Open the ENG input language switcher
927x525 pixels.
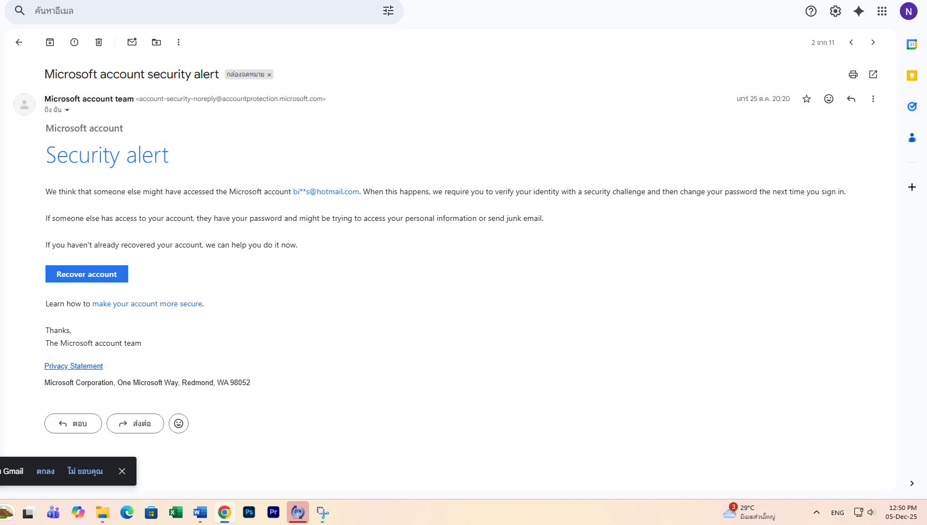pyautogui.click(x=838, y=513)
